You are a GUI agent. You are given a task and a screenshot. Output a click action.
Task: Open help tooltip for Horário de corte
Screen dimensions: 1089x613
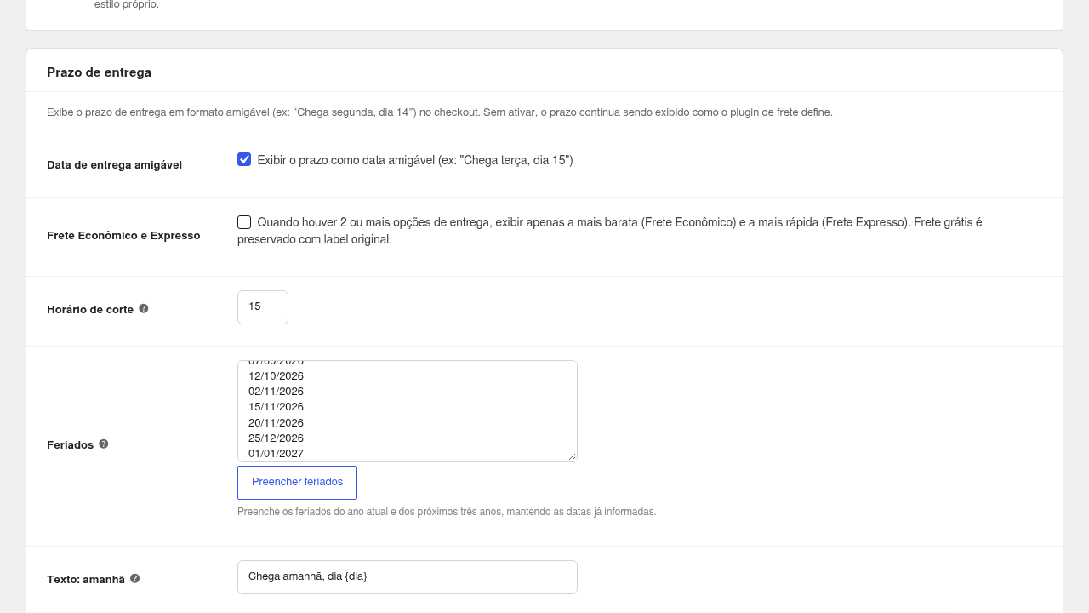[144, 309]
